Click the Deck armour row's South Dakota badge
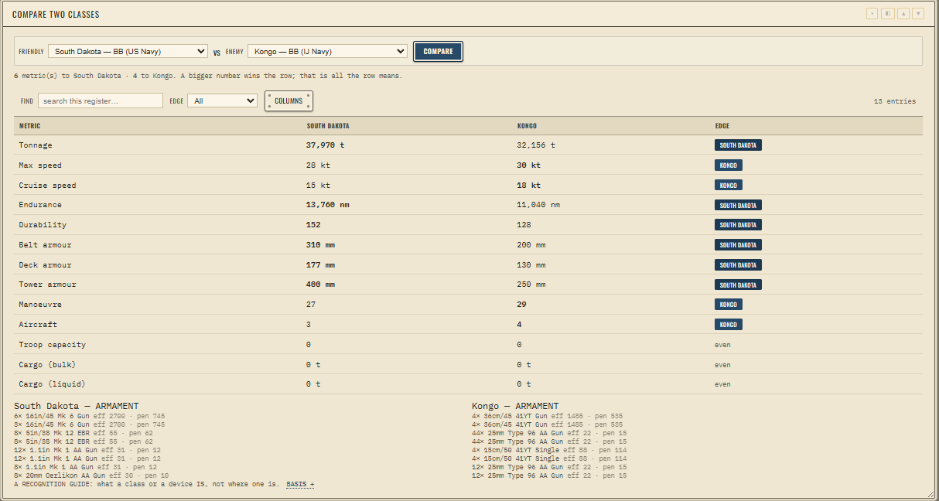 pos(738,264)
